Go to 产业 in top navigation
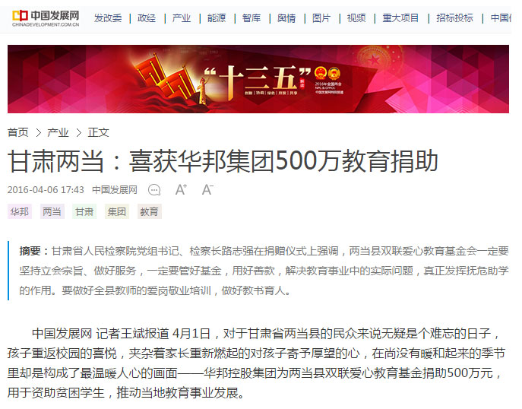522x409 pixels. pos(182,17)
